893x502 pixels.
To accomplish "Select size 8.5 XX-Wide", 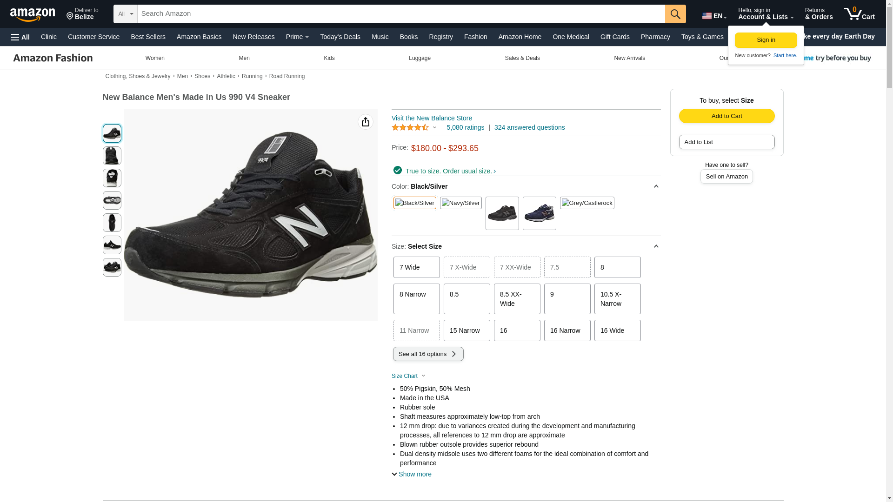I will coord(517,299).
